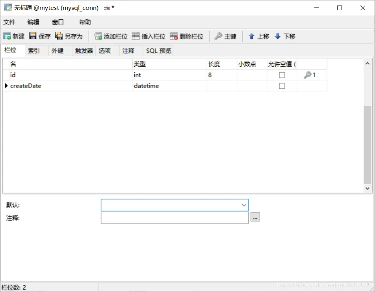Screen dimensions: 375x292
Task: Select the id field name cell
Action: pyautogui.click(x=71, y=75)
